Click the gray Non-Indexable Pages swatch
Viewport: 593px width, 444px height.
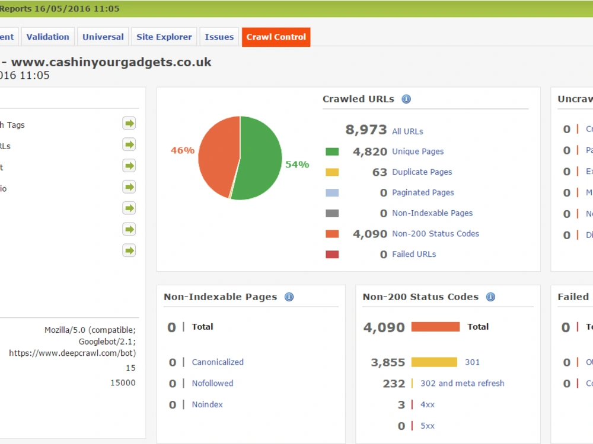(x=332, y=213)
